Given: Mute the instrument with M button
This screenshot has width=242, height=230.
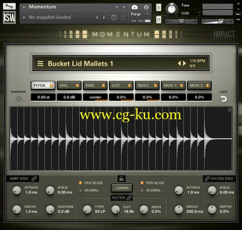Looking at the screenshot, I should click(159, 20).
